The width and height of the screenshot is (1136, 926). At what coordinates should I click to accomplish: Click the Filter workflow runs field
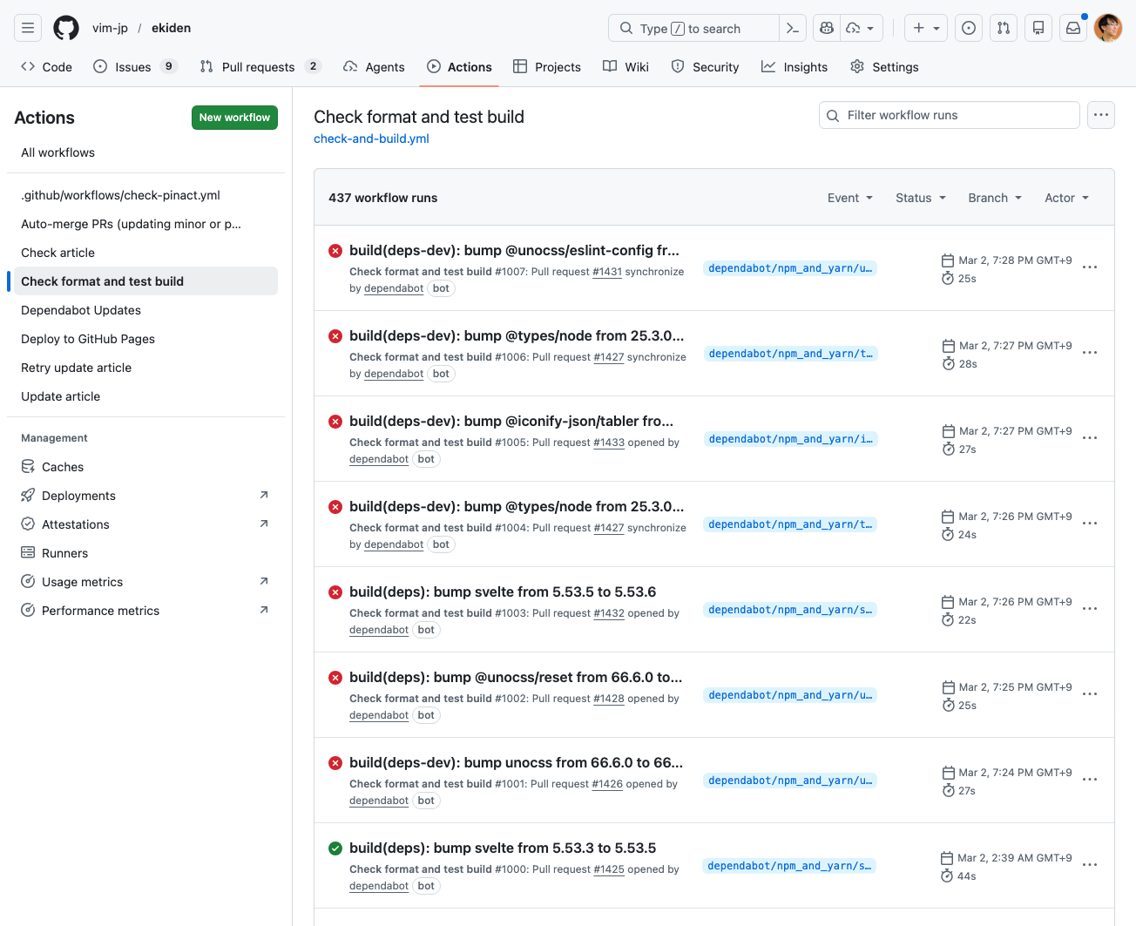pyautogui.click(x=950, y=115)
